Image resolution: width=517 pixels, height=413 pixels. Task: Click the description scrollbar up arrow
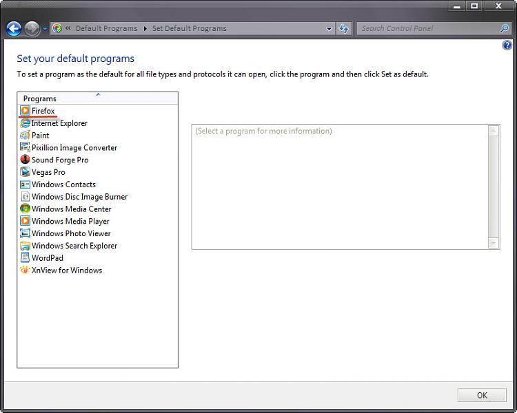[494, 131]
